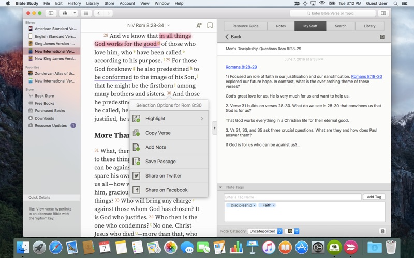
Task: Select New King James Version in sidebar
Action: point(52,58)
